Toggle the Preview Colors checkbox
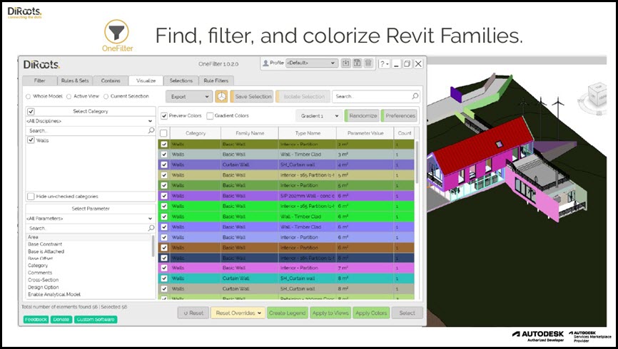The height and width of the screenshot is (349, 618). click(164, 115)
